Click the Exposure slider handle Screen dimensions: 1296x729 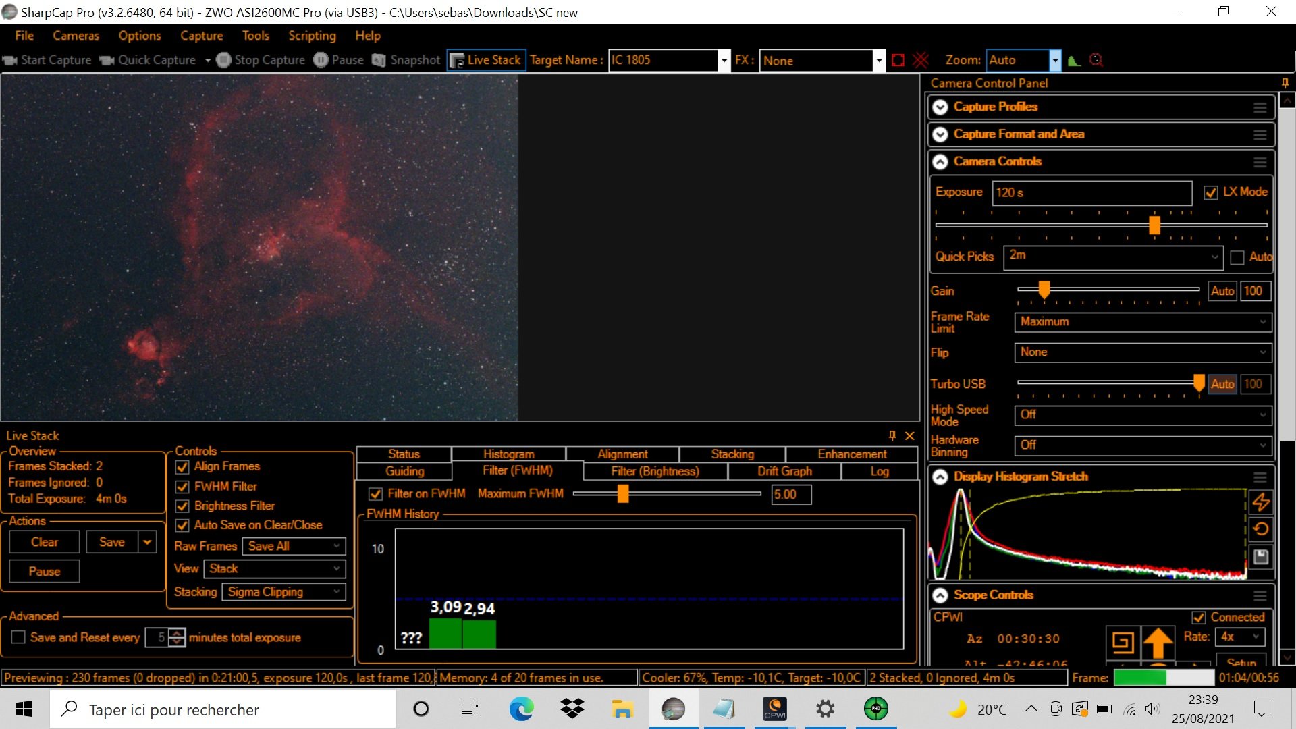1155,225
